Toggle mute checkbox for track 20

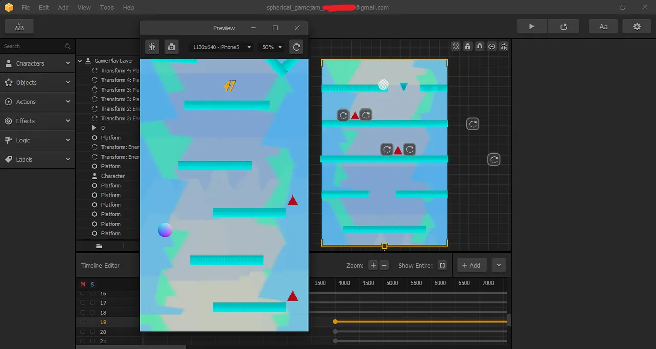pos(83,332)
